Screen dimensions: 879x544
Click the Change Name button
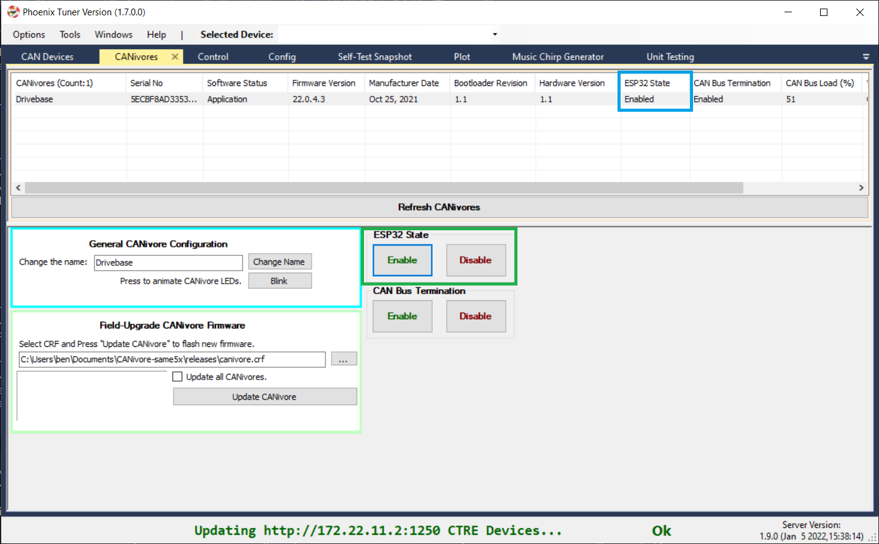tap(279, 262)
